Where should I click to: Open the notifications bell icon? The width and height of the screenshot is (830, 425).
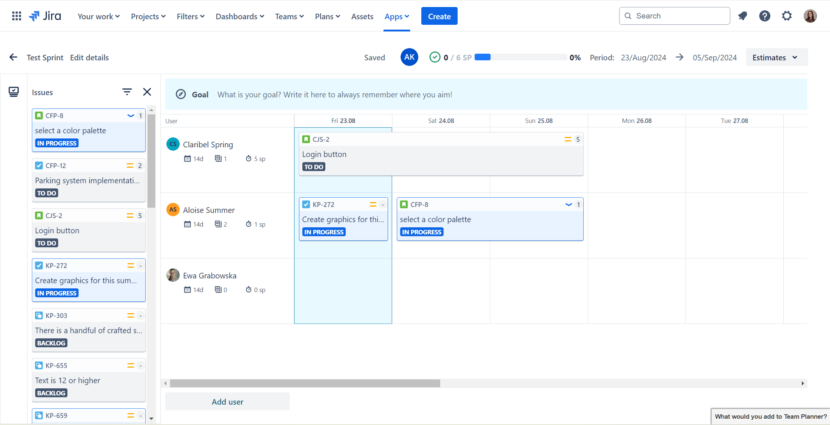[743, 16]
